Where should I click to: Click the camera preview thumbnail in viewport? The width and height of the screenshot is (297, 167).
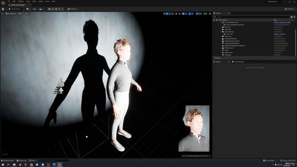(x=194, y=128)
